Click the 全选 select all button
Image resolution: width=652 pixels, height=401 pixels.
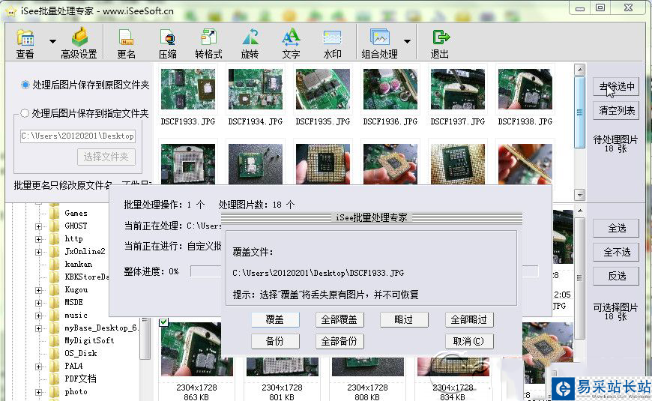coord(616,228)
